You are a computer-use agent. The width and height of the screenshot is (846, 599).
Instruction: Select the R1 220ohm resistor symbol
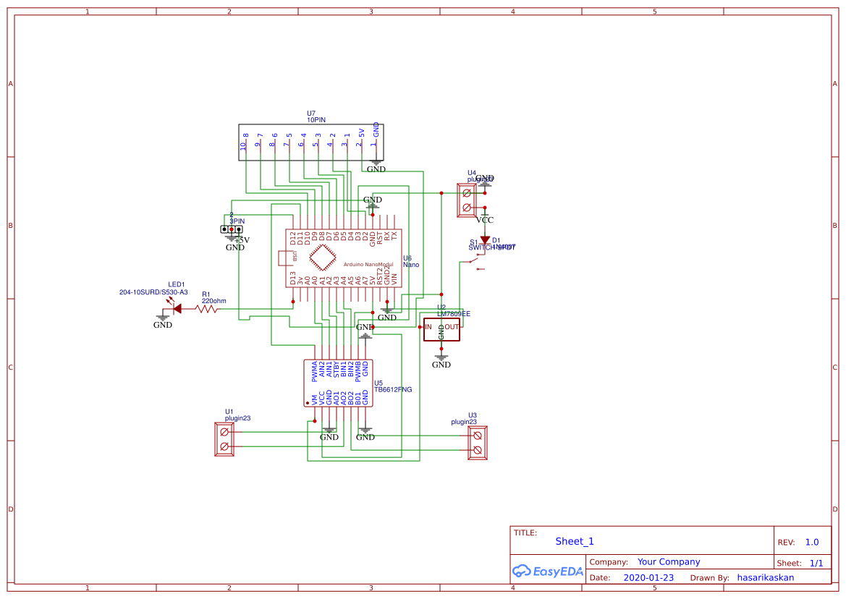point(207,309)
